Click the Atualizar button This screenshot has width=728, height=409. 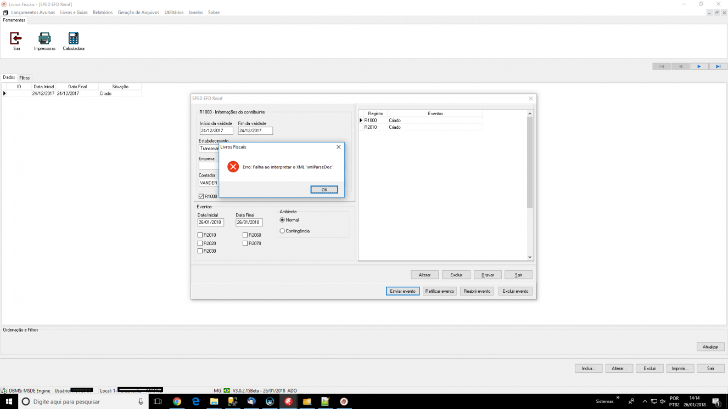pos(710,347)
